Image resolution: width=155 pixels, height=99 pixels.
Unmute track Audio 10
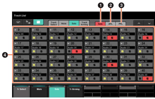pos(34,38)
